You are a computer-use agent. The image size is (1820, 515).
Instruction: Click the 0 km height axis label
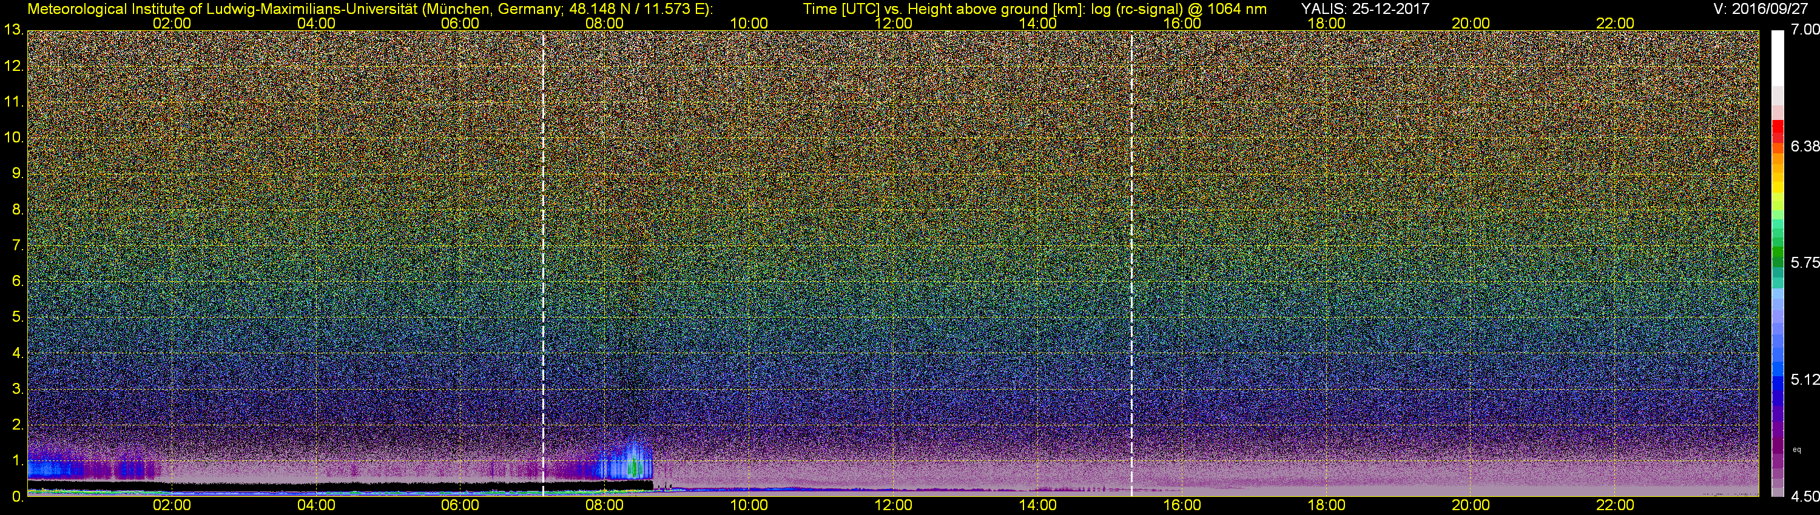coord(17,497)
